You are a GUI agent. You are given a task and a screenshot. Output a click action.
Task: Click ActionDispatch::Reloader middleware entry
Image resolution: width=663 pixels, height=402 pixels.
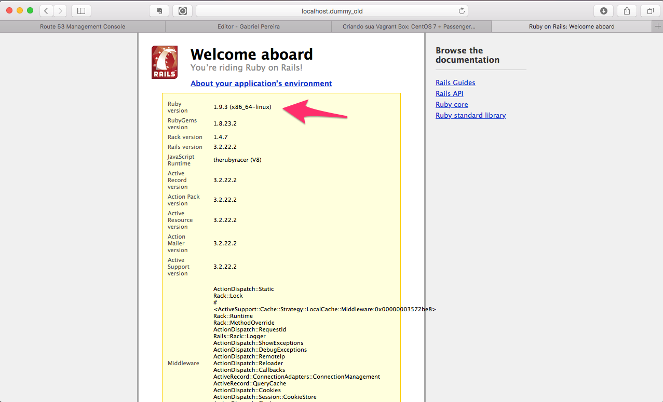(249, 363)
